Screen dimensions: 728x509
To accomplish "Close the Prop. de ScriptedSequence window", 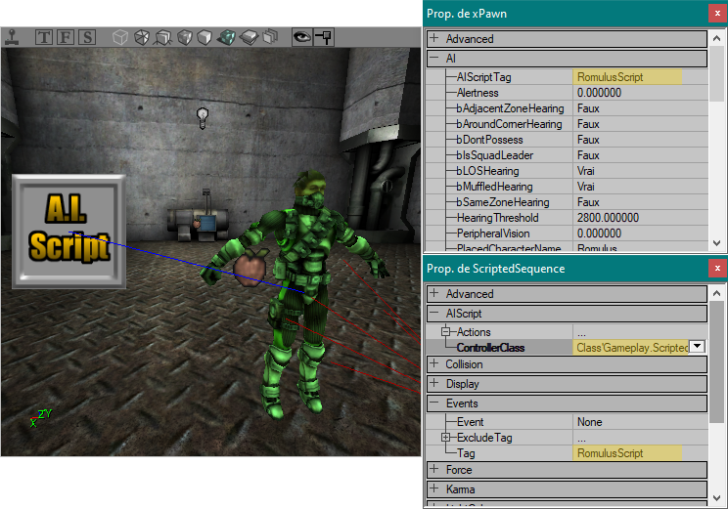I will point(717,269).
